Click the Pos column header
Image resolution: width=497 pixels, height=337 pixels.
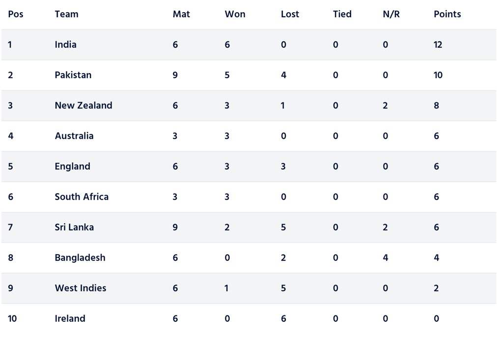click(16, 14)
